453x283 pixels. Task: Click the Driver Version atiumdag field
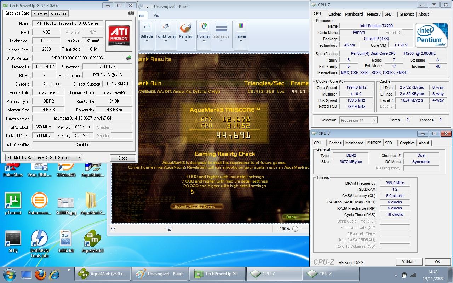coord(82,119)
